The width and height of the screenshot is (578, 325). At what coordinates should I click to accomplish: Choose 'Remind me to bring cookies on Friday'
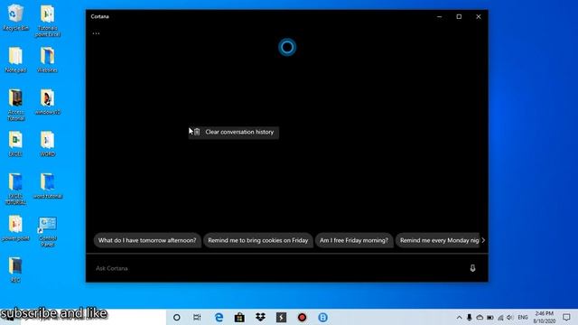click(258, 240)
